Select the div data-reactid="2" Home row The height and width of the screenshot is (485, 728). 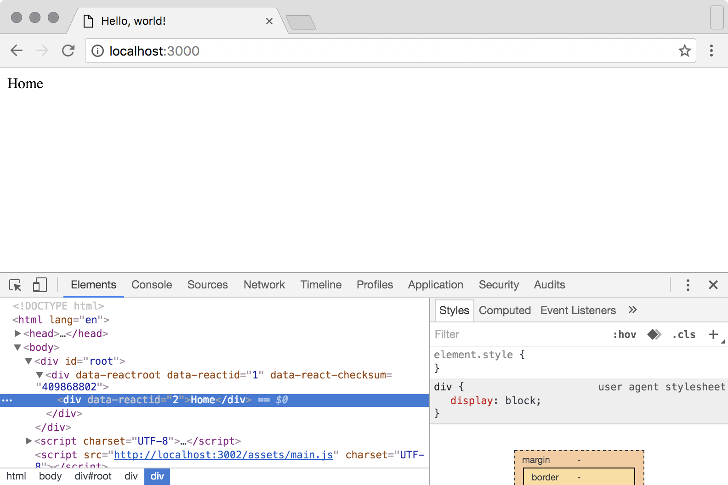(x=215, y=400)
